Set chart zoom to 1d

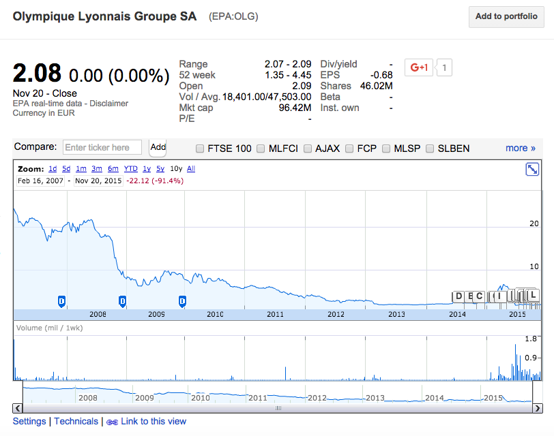pyautogui.click(x=53, y=169)
